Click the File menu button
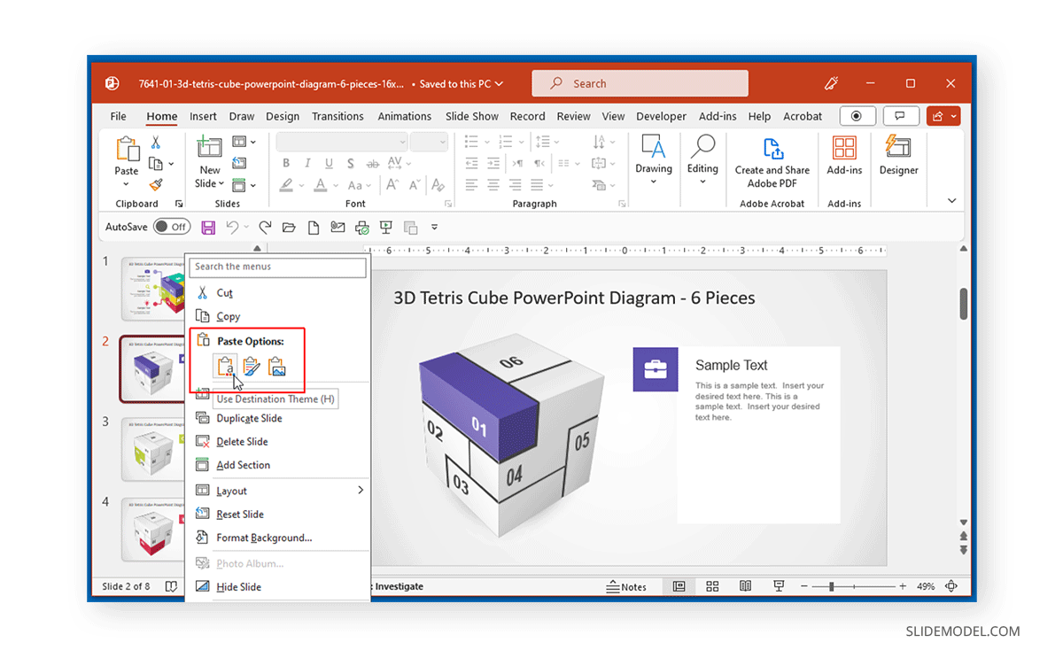The image size is (1063, 658). coord(119,116)
